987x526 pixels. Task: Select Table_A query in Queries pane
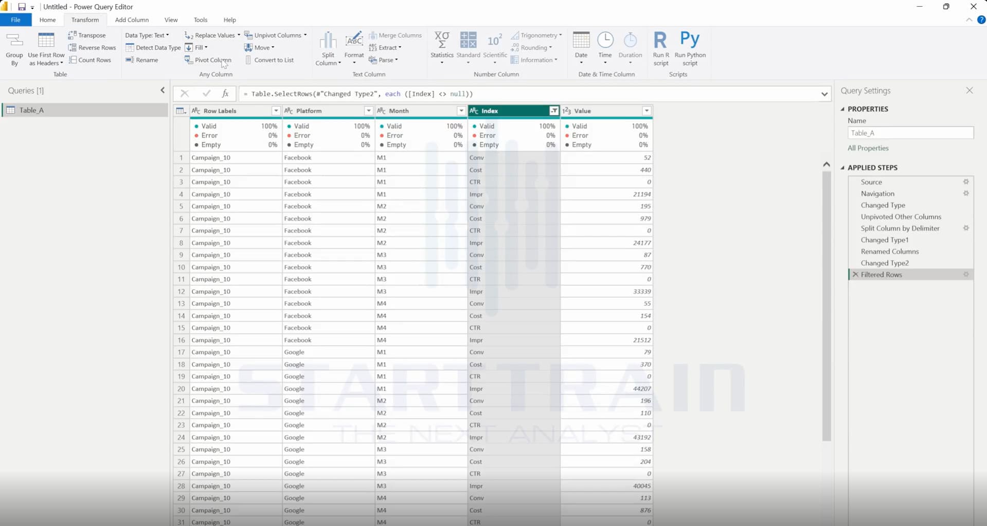pyautogui.click(x=85, y=110)
